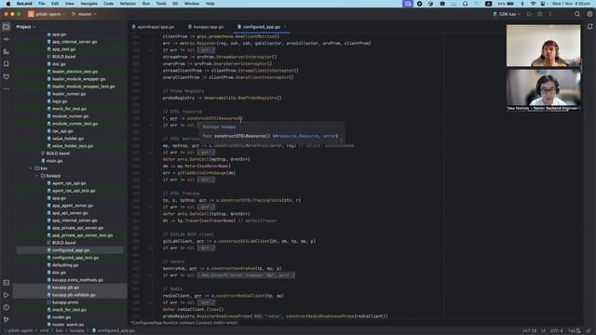
Task: Collapse the kasapp folder
Action: 37,176
